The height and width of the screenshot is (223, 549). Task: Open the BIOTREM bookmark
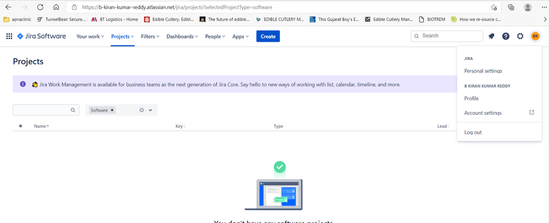click(x=432, y=20)
